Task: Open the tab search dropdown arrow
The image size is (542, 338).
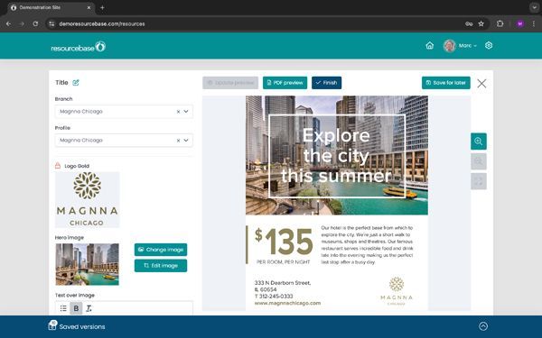Action: coord(535,7)
